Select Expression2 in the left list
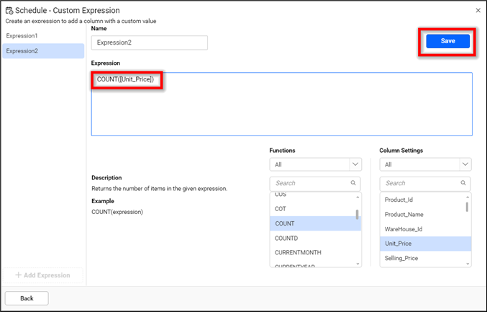Screen dimensions: 487x312 click(43, 50)
